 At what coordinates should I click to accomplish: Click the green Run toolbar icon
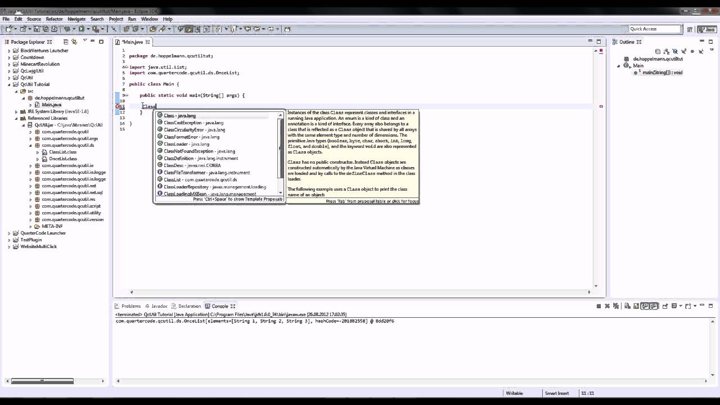82,28
